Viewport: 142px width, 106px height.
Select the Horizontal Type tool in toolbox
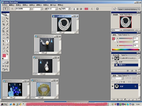[7, 41]
